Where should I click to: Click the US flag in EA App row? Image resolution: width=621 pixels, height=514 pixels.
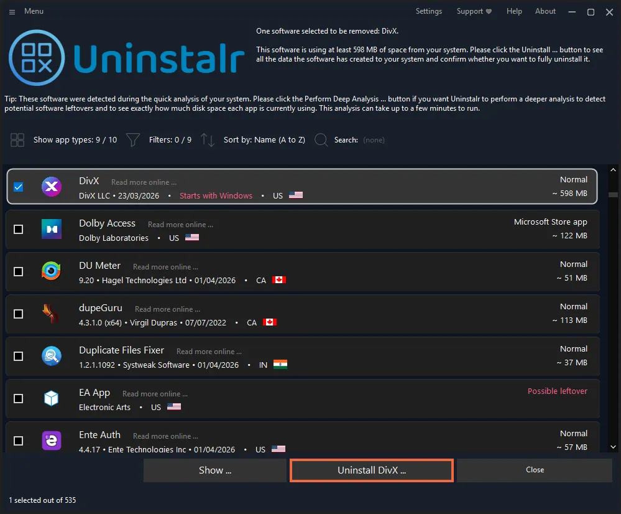(x=174, y=407)
